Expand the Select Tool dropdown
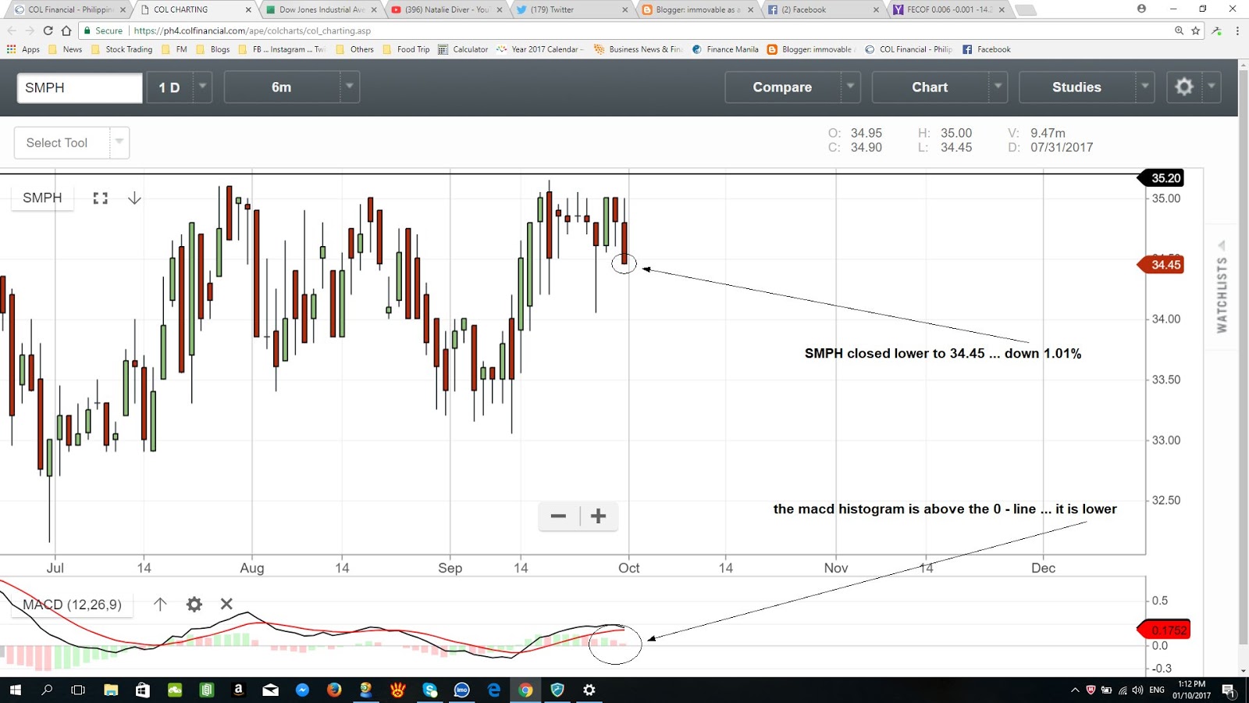 click(x=119, y=142)
